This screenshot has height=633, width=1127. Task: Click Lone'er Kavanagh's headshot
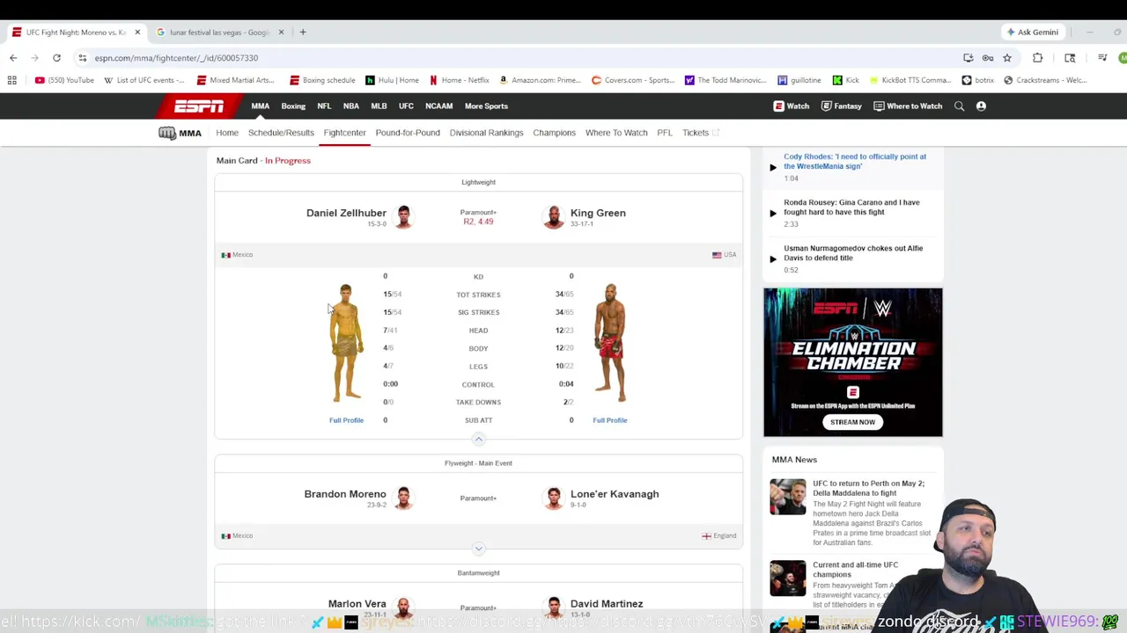553,498
